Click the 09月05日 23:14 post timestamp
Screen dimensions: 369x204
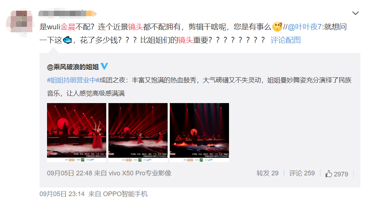tap(62, 194)
